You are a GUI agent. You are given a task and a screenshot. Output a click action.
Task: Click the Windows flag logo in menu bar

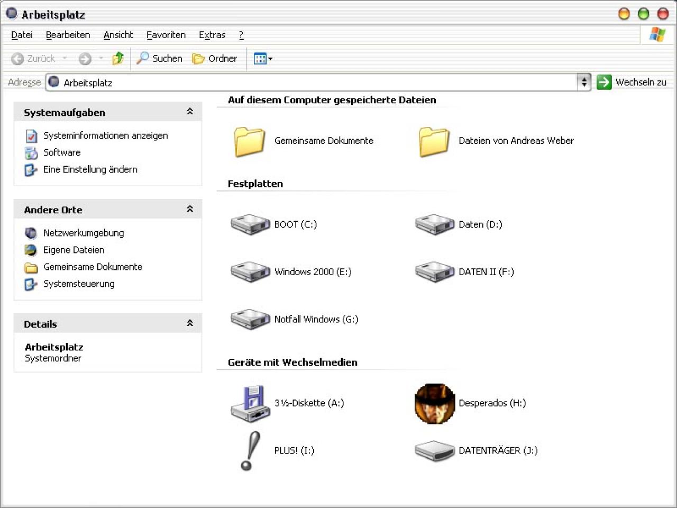click(x=657, y=35)
